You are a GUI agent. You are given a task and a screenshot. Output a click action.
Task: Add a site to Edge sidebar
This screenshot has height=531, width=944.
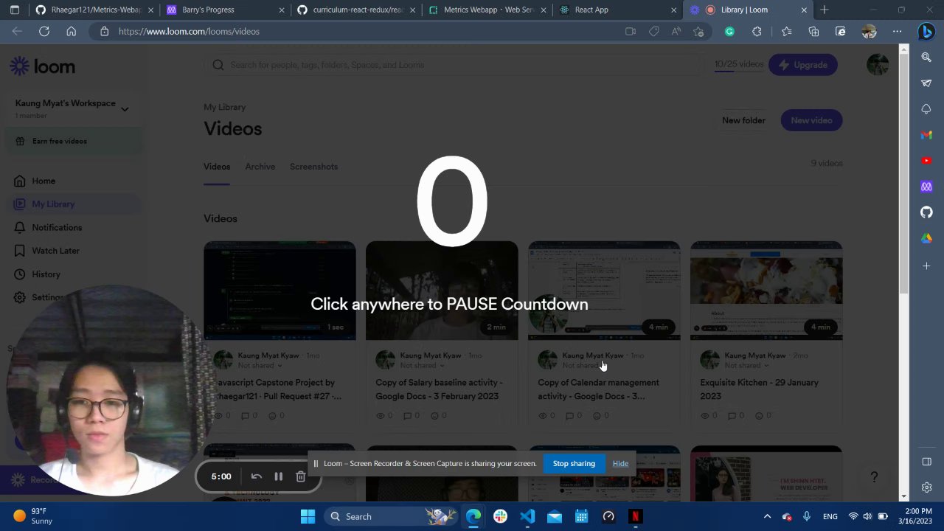pos(926,265)
